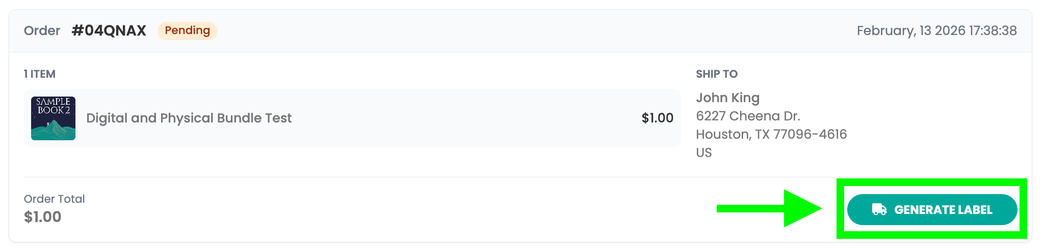The width and height of the screenshot is (1045, 249).
Task: Click the 1 ITEM heading
Action: click(39, 74)
